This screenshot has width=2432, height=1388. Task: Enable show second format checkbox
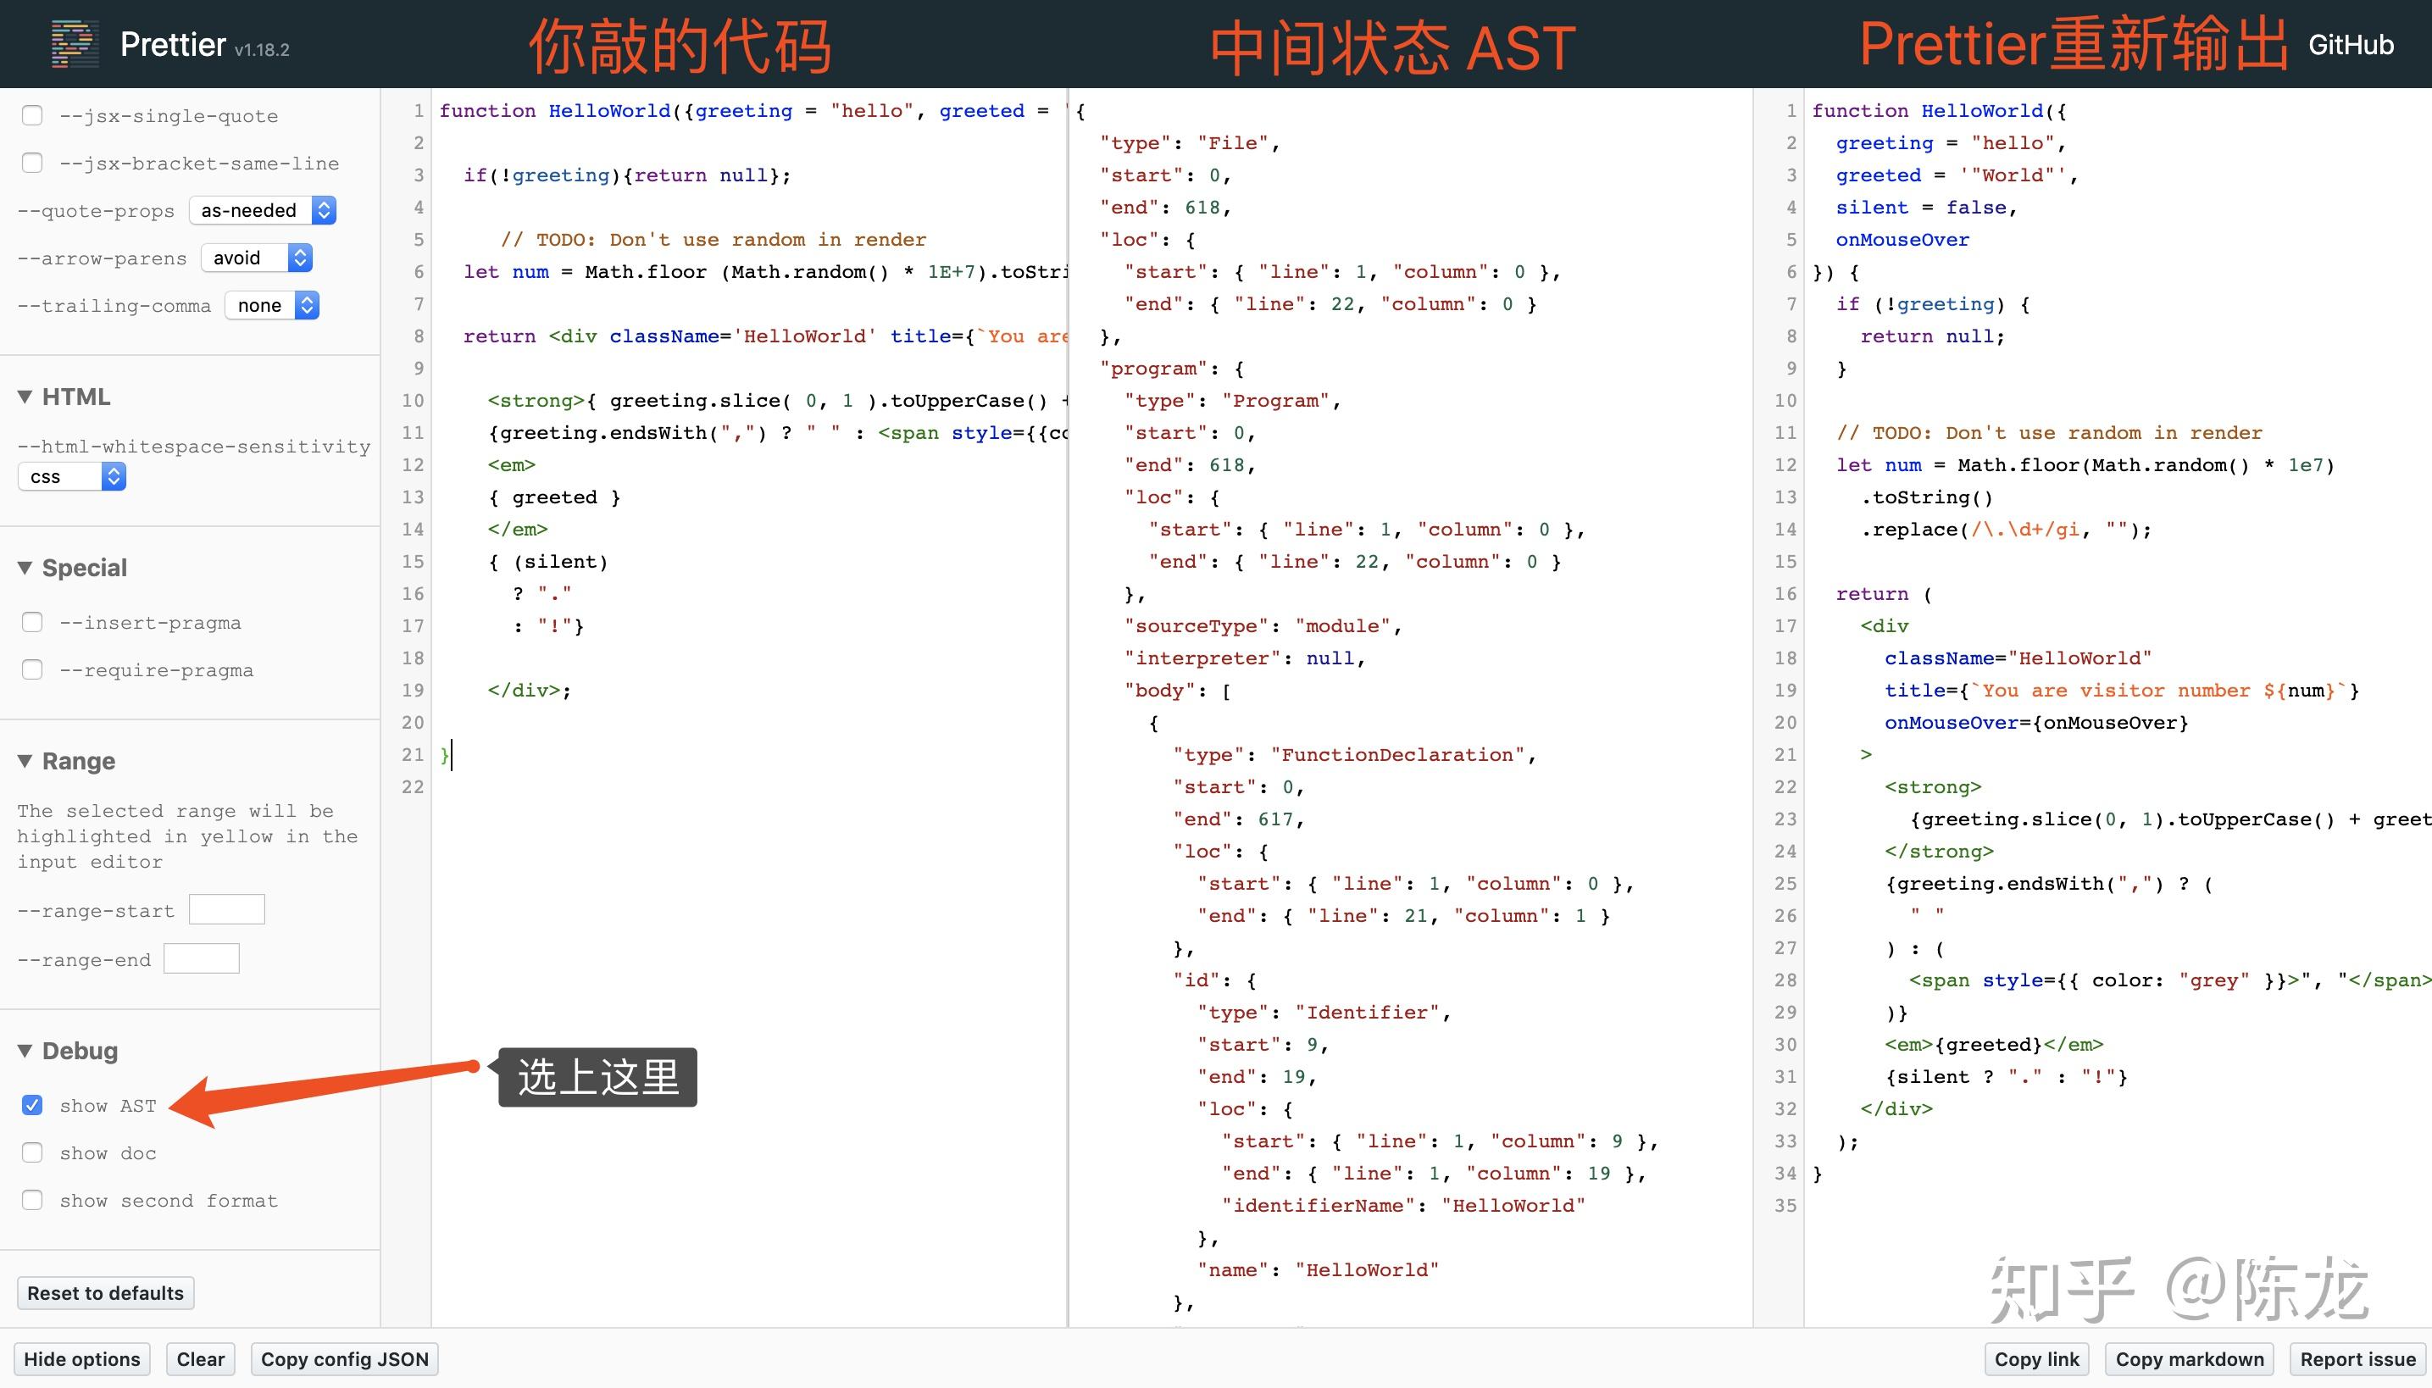click(32, 1200)
